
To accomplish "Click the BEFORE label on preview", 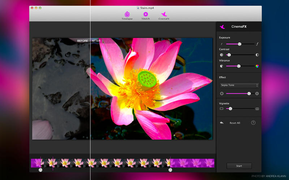I will (83, 41).
